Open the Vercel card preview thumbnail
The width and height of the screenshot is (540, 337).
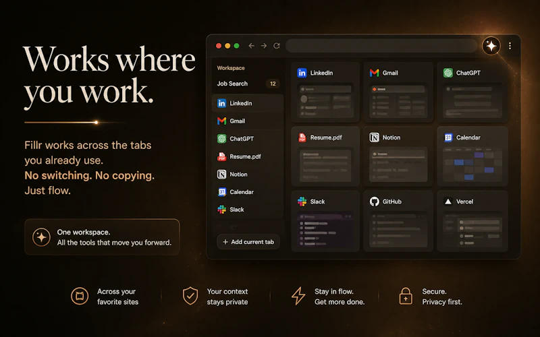coord(473,230)
